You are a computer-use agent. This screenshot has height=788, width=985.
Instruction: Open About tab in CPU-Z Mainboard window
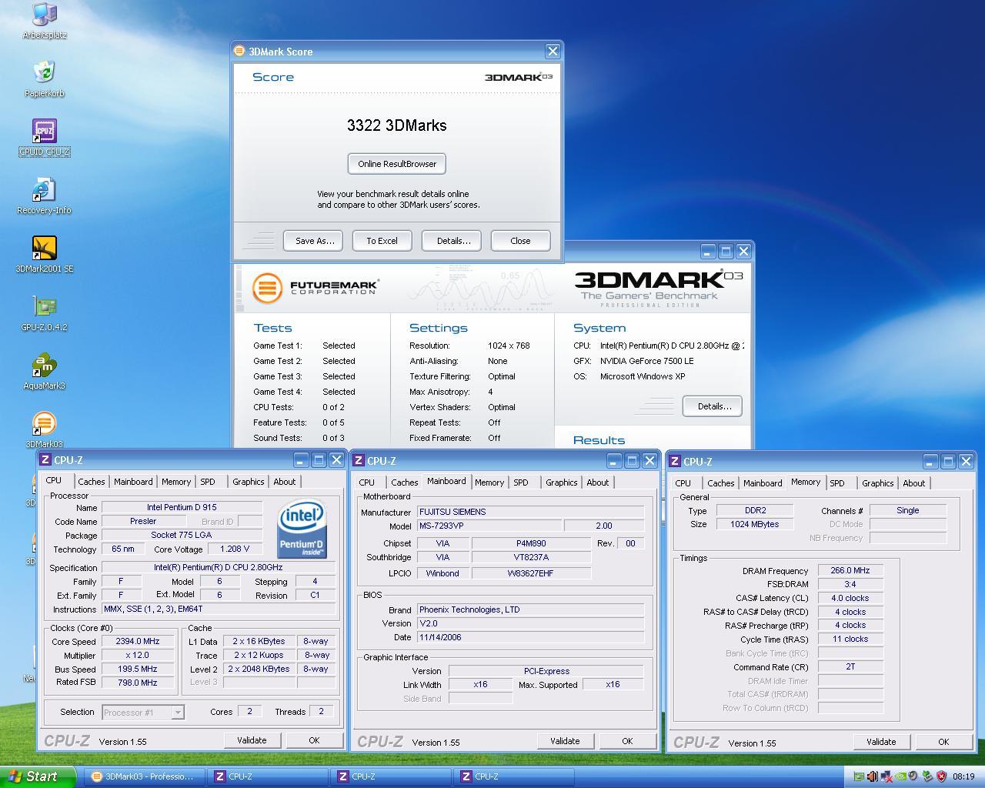coord(598,482)
